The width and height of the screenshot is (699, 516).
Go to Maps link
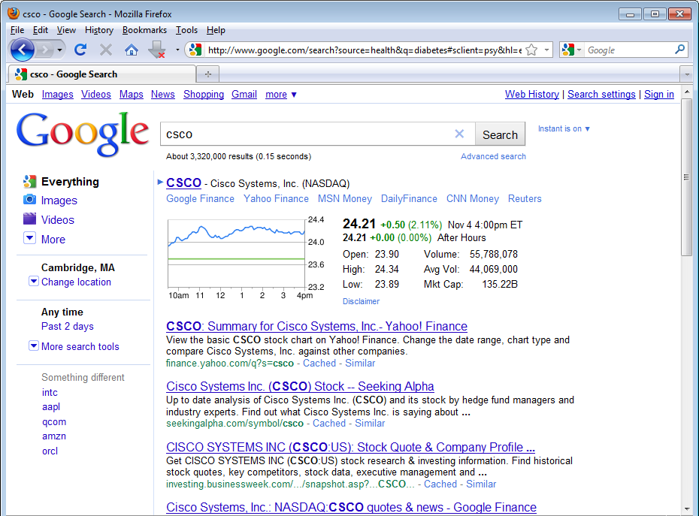tap(131, 95)
